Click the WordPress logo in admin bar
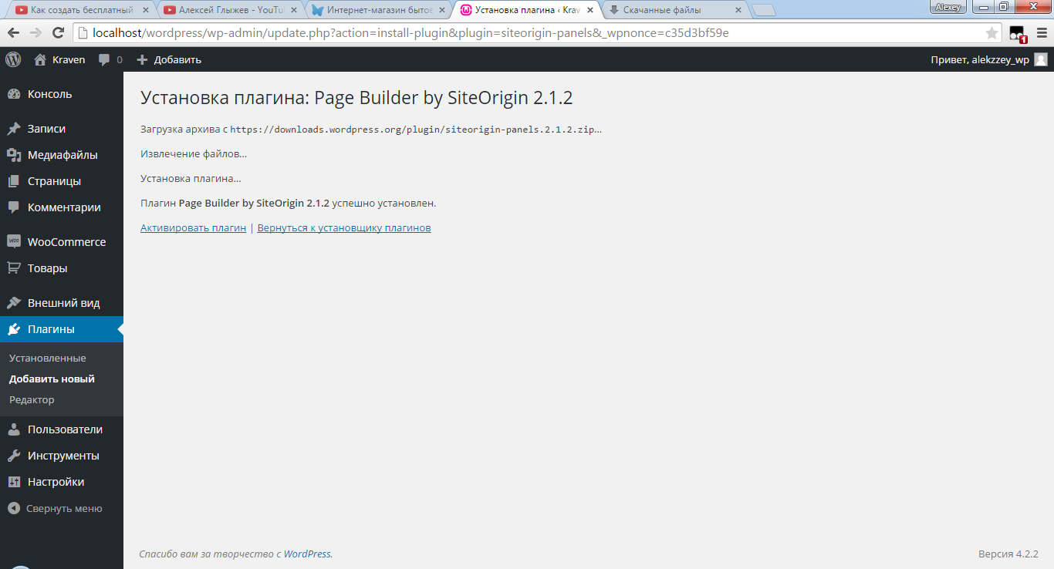The image size is (1054, 569). 13,59
